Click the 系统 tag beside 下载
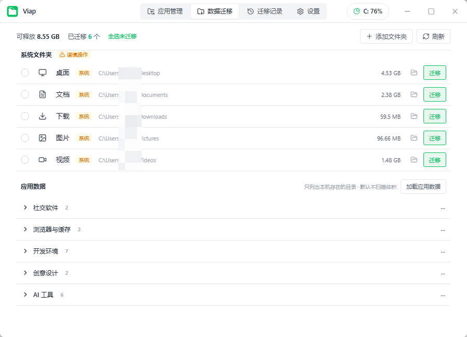 [84, 117]
